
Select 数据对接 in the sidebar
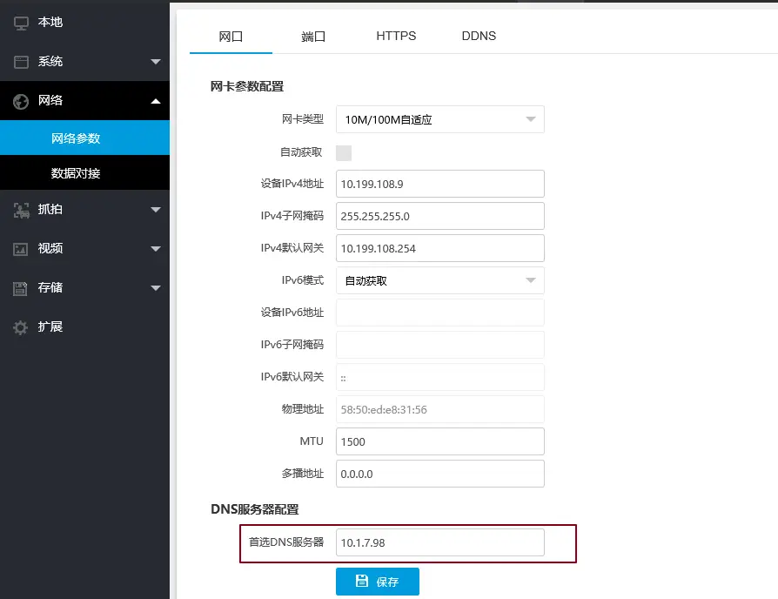point(76,173)
